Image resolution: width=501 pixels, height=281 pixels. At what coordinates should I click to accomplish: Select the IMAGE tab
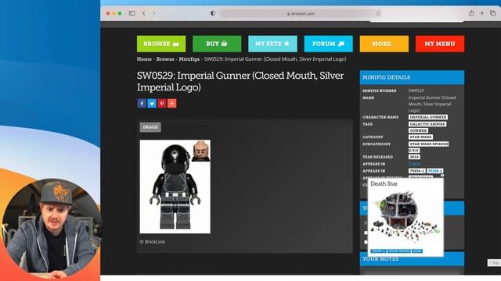tap(150, 127)
